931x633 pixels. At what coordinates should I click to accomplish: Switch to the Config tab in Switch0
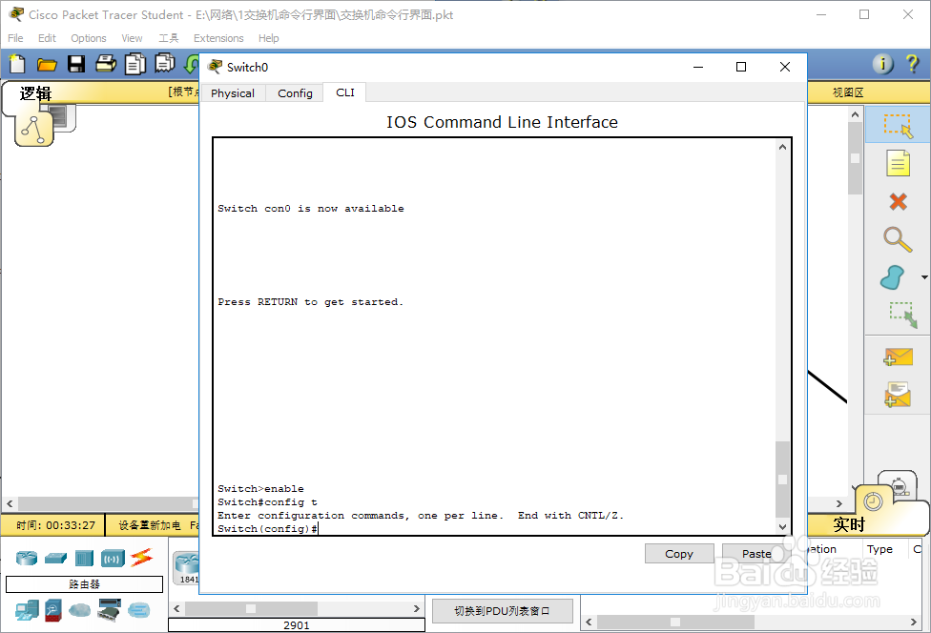(295, 93)
